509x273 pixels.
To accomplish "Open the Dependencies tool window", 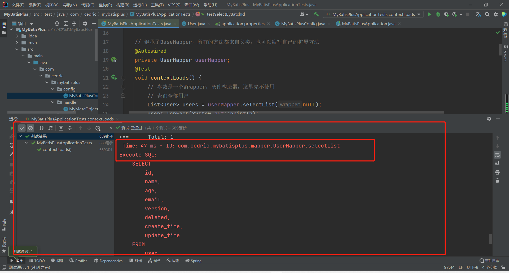I will click(x=108, y=261).
